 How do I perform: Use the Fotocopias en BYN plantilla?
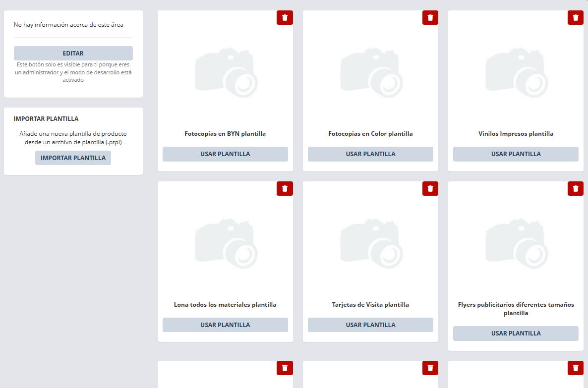[x=225, y=154]
